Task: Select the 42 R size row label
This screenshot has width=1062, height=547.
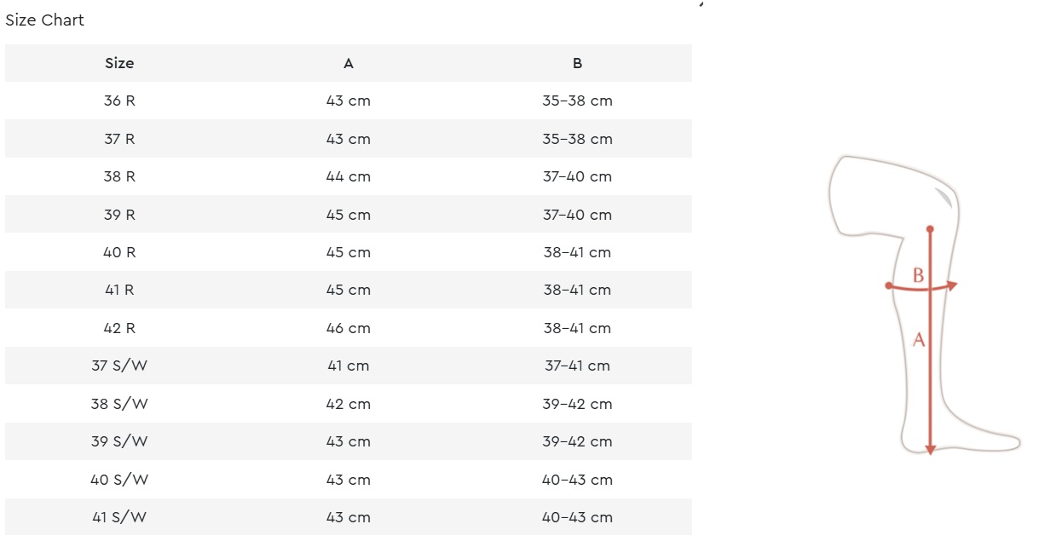Action: (119, 328)
